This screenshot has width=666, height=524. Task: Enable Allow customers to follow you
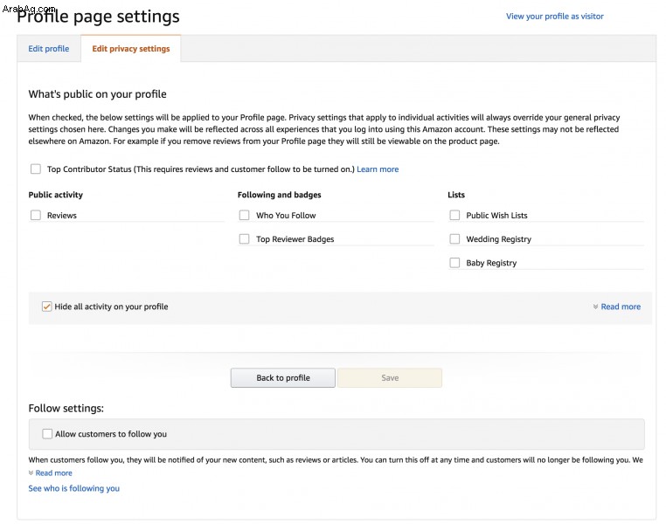(x=47, y=434)
